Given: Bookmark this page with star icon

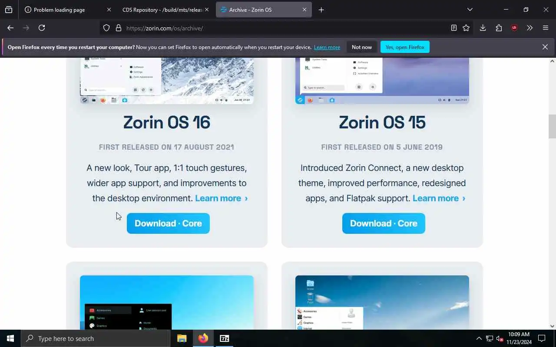Looking at the screenshot, I should 466,28.
